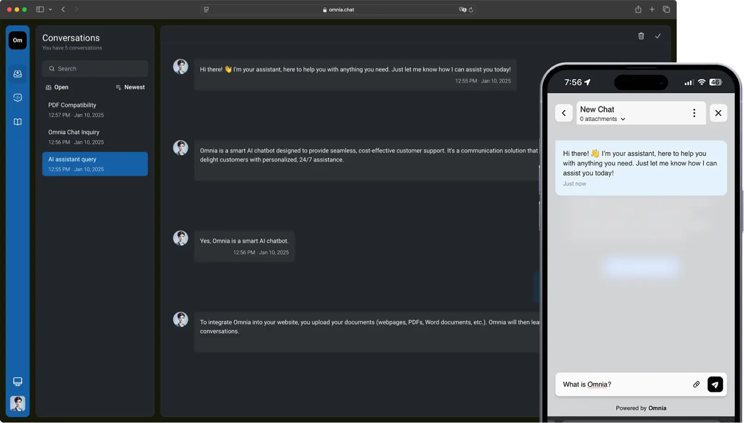Expand the 0 attachments dropdown
Image resolution: width=744 pixels, height=423 pixels.
click(x=602, y=119)
